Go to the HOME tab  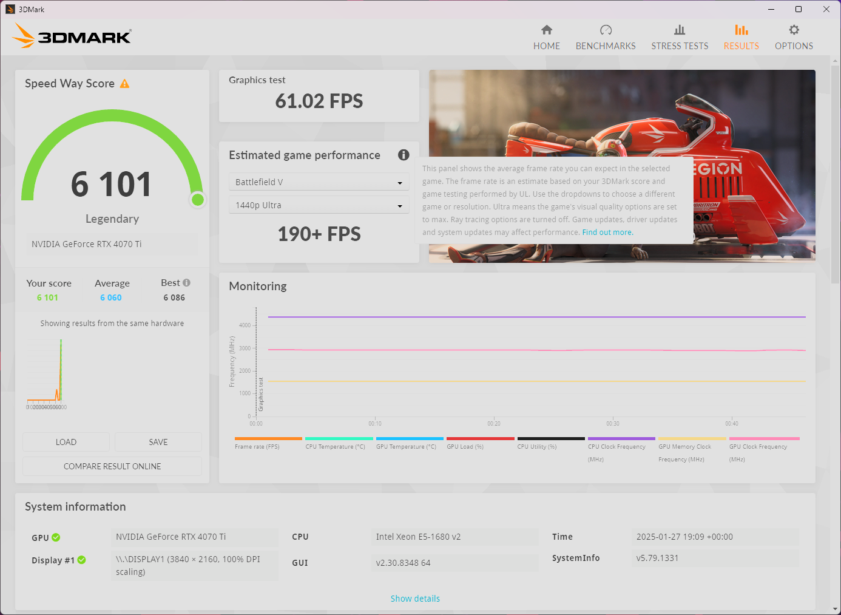click(547, 46)
